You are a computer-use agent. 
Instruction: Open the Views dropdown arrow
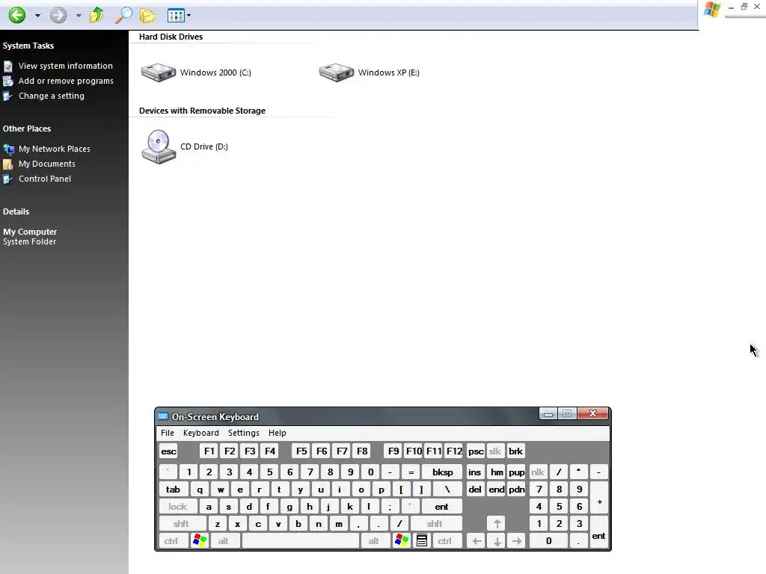pyautogui.click(x=189, y=16)
